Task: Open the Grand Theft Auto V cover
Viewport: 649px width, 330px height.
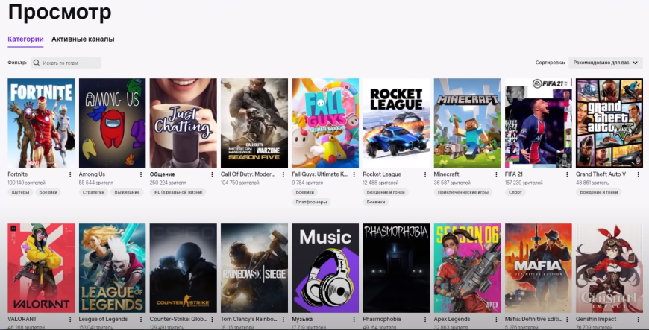Action: coord(609,123)
